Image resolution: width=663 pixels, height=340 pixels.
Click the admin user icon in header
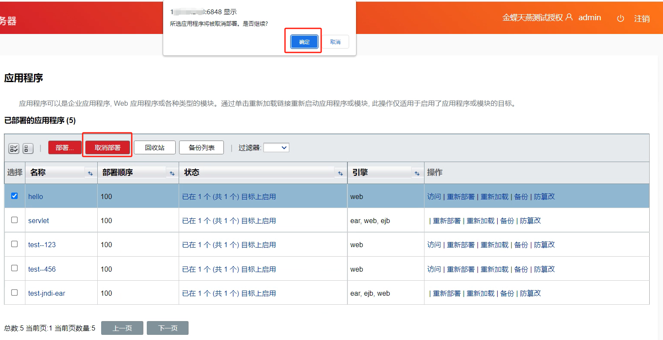click(569, 17)
